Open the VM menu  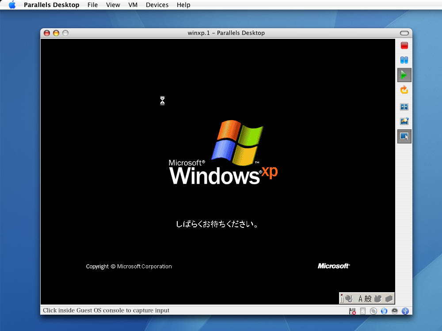click(x=133, y=5)
